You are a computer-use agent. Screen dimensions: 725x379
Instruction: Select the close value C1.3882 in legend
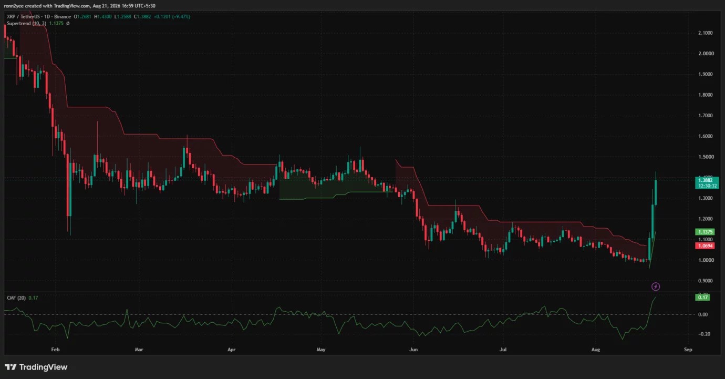coord(141,16)
